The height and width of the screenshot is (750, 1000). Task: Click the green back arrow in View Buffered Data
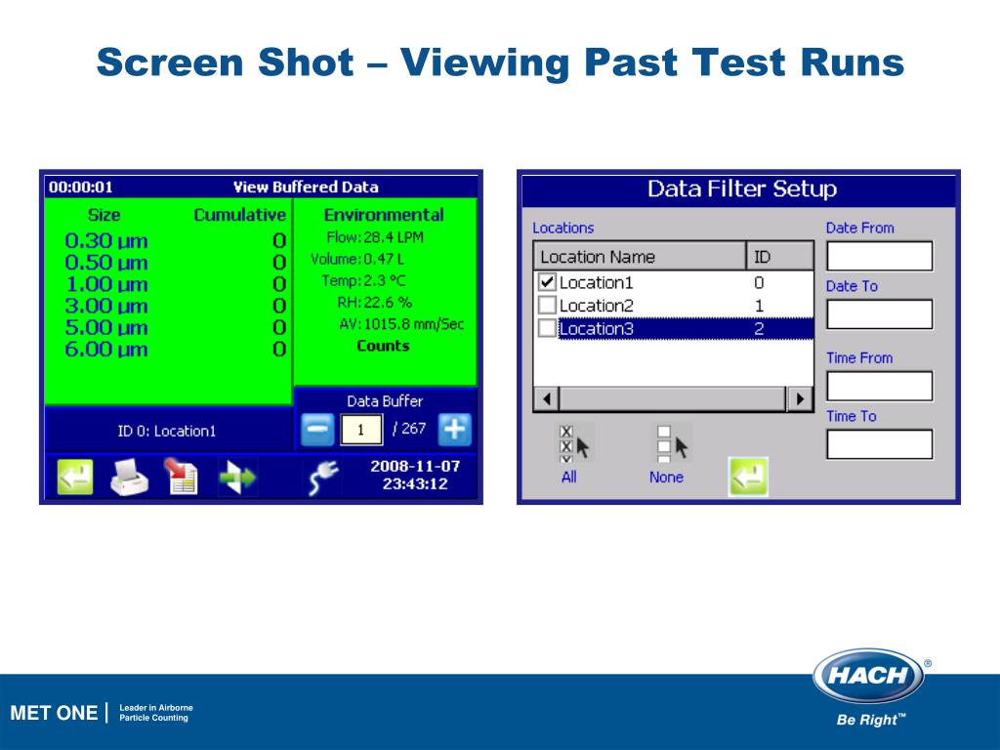pyautogui.click(x=75, y=477)
